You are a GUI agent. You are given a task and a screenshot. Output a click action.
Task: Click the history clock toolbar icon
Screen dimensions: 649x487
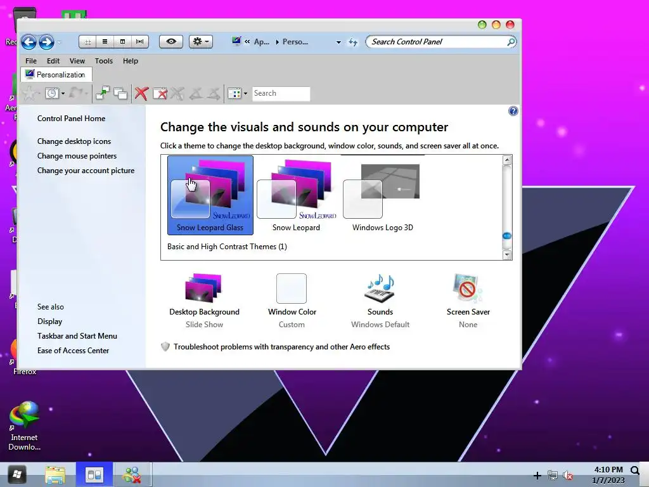[x=52, y=93]
